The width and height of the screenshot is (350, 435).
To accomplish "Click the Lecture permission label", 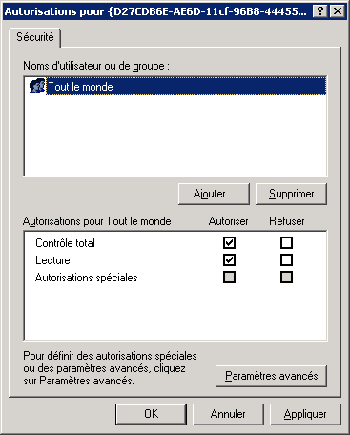I will point(52,260).
